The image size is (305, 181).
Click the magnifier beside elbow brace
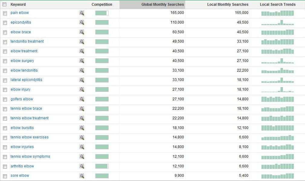[x=82, y=32]
